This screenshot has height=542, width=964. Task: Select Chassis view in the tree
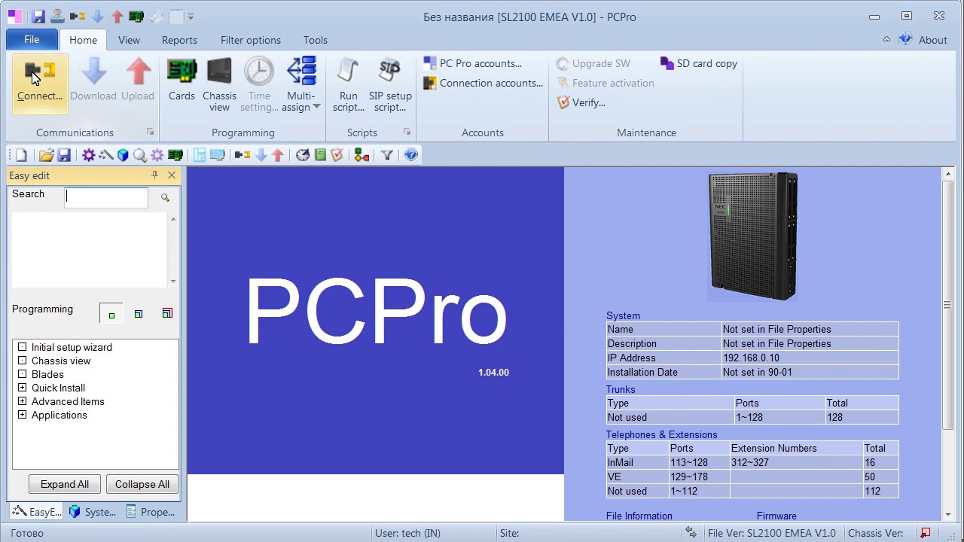tap(61, 361)
